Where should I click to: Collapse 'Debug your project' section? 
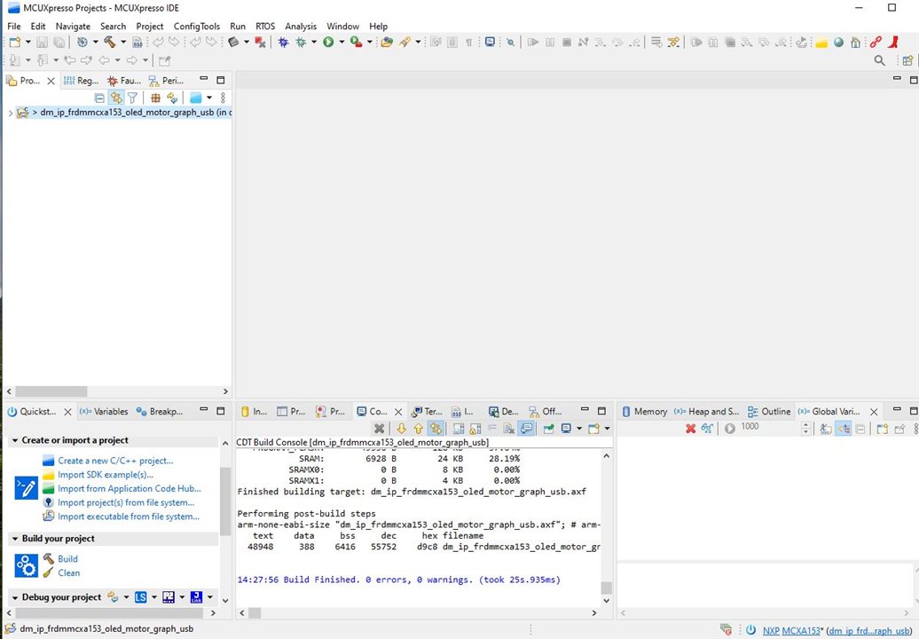click(15, 597)
